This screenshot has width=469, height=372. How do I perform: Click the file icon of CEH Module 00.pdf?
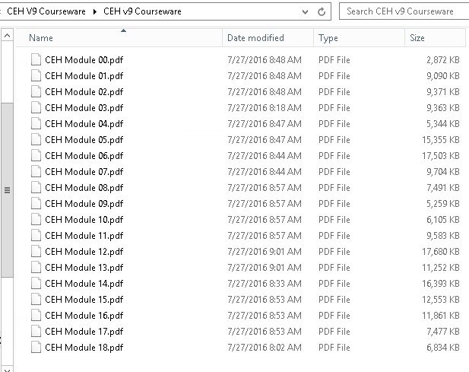pyautogui.click(x=36, y=59)
